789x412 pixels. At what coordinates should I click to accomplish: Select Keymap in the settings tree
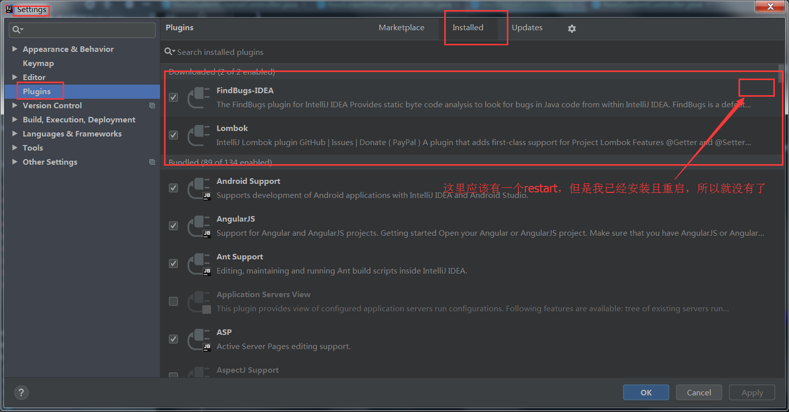pyautogui.click(x=38, y=63)
